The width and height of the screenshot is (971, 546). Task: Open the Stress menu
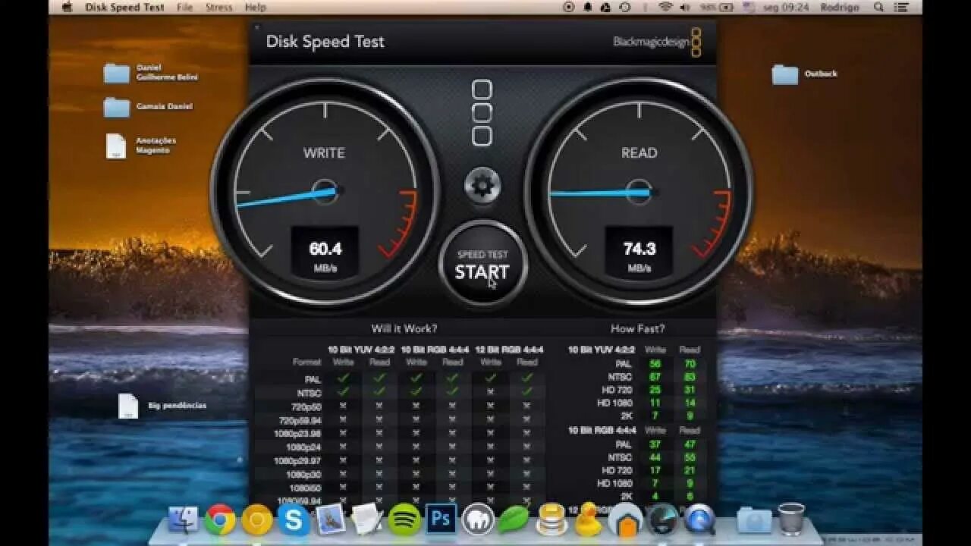point(219,7)
